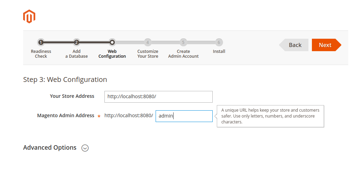Click the Customize Your Store step label
361x177 pixels.
(x=148, y=54)
